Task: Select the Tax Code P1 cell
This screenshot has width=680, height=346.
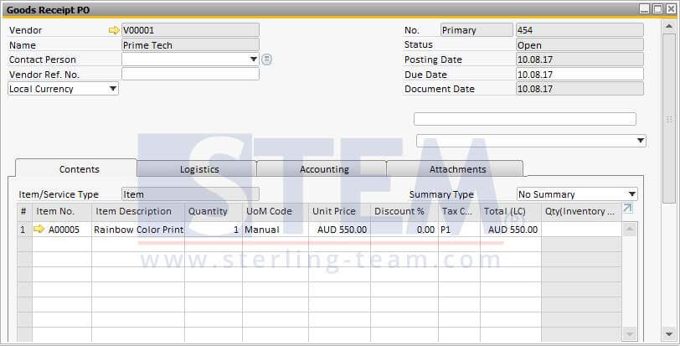Action: 459,230
